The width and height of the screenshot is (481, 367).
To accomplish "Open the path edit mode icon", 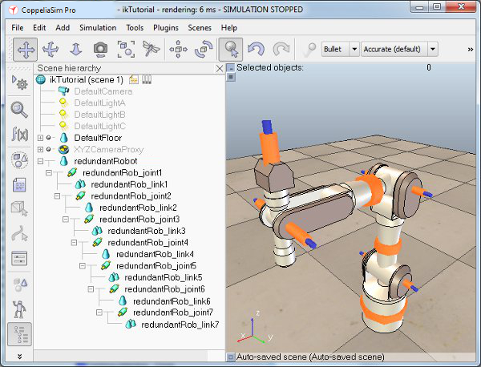I will 19,234.
